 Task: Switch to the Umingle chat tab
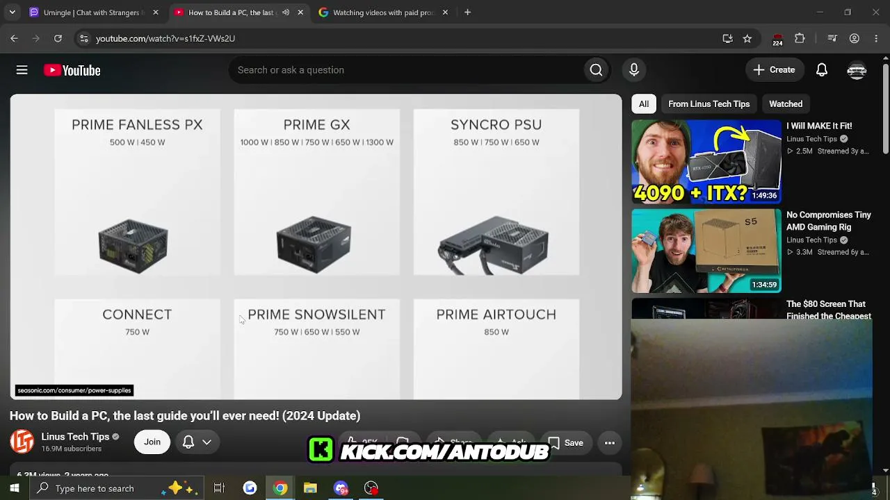[x=94, y=12]
